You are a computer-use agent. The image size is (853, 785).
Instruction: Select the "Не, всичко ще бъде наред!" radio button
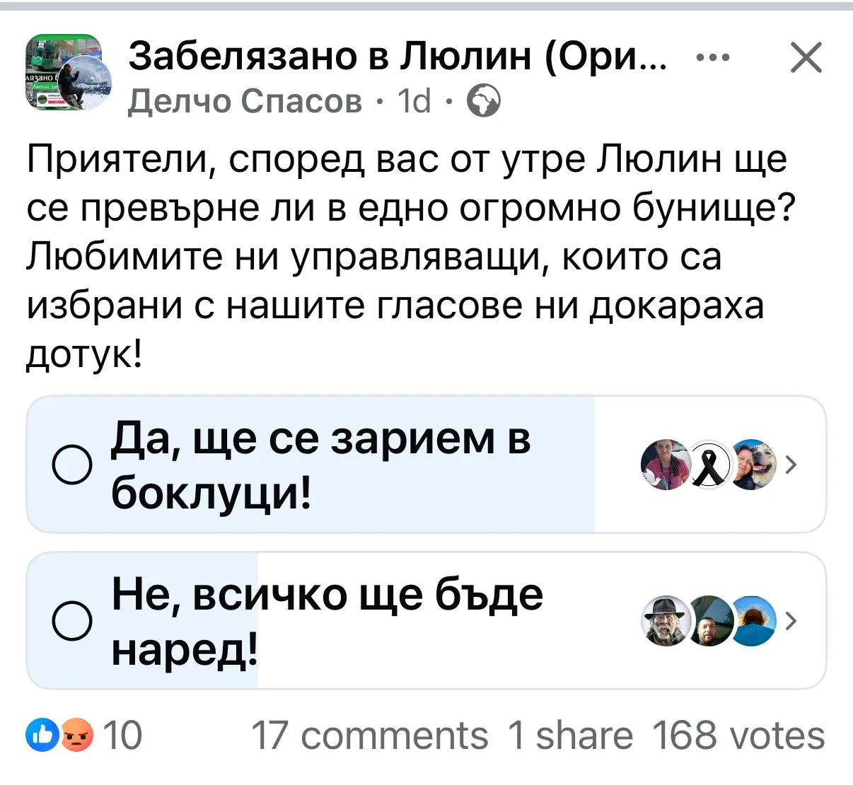coord(72,621)
